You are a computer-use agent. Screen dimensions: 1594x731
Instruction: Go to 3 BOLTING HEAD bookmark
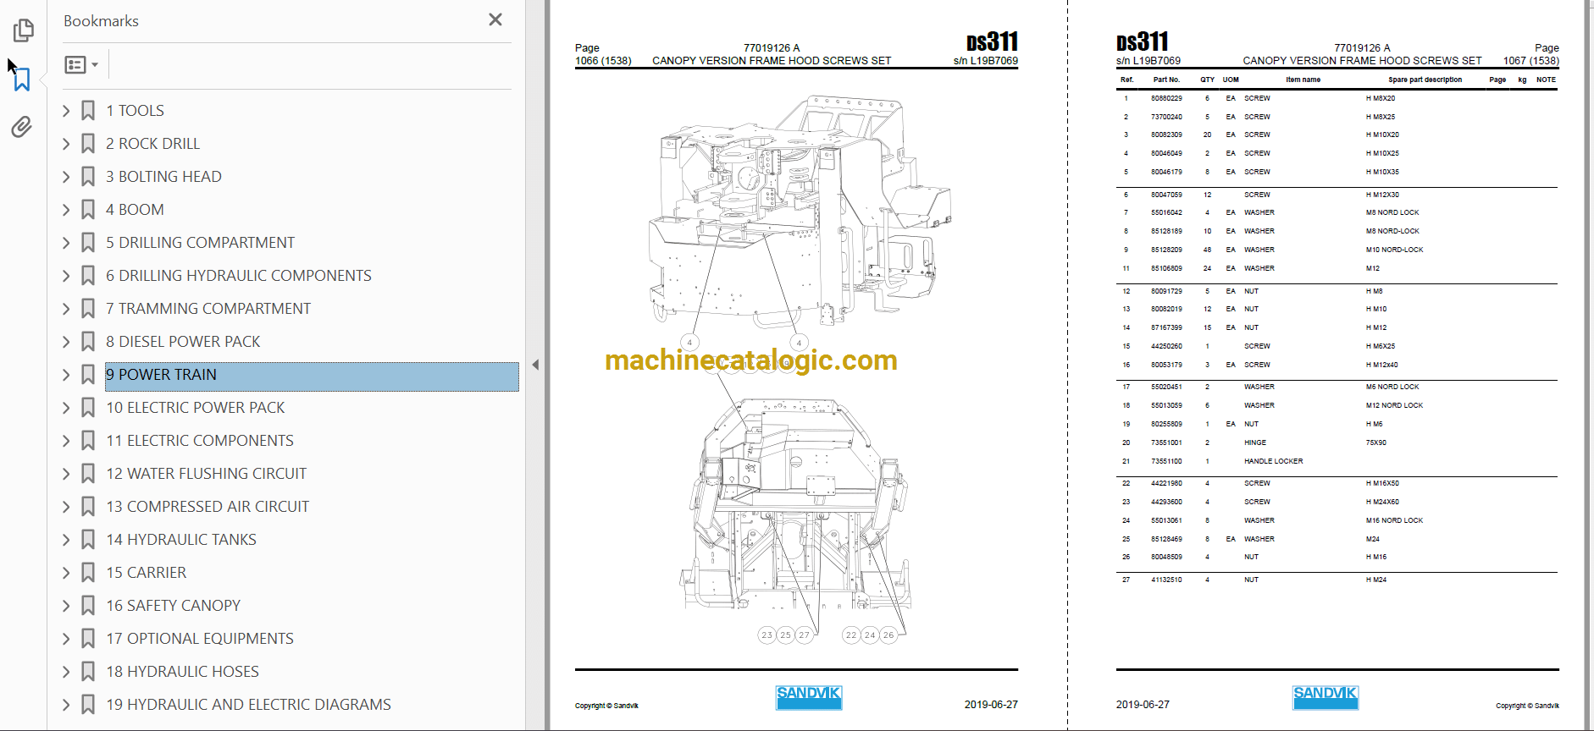click(163, 177)
